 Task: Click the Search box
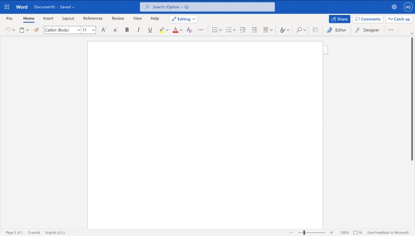point(207,7)
